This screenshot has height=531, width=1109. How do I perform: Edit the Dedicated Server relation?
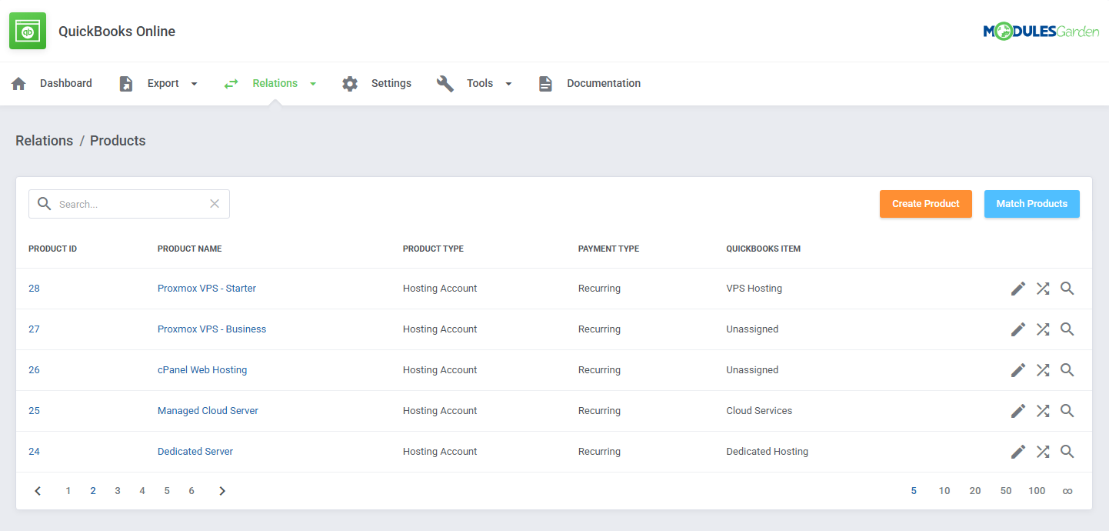tap(1018, 452)
